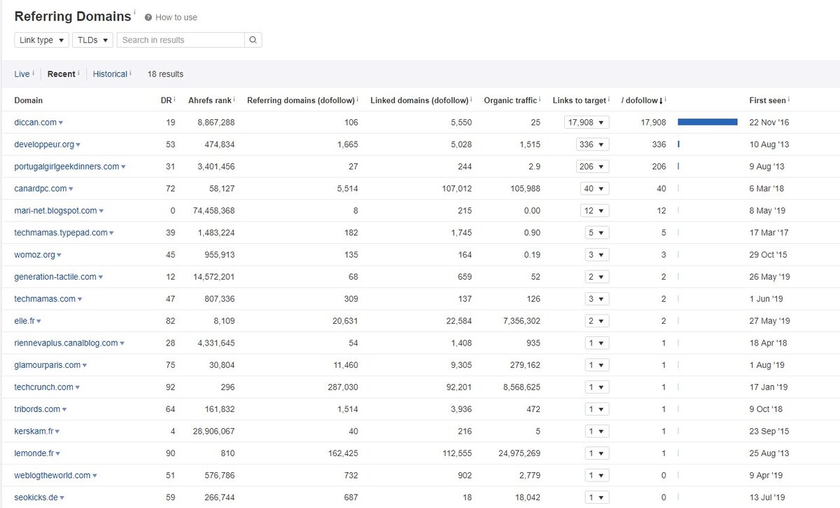This screenshot has width=840, height=508.
Task: Click the info icon next to DR header
Action: click(174, 99)
